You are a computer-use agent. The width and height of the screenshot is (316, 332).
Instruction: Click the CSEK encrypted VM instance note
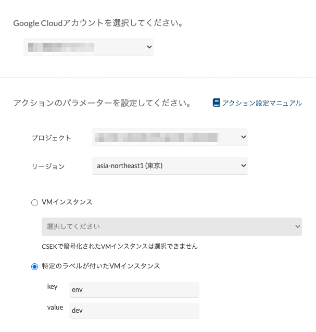(x=120, y=246)
